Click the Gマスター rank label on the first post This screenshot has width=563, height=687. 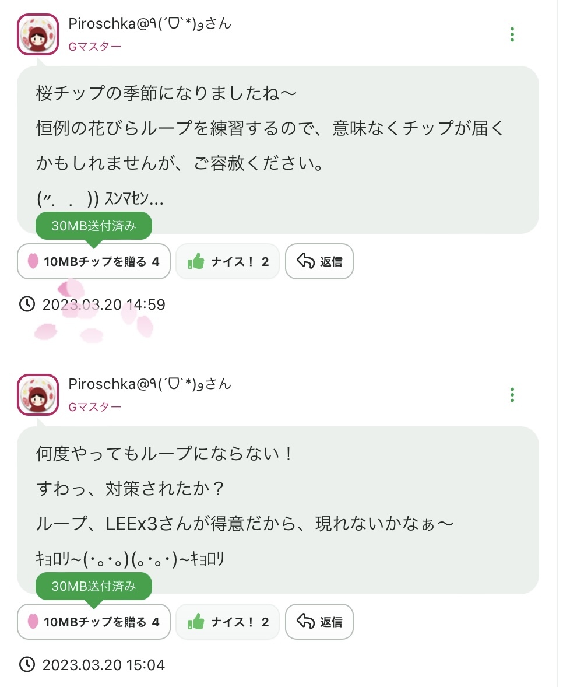[95, 47]
